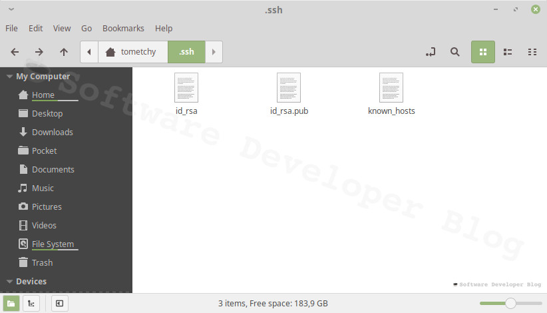The height and width of the screenshot is (313, 547).
Task: Click the id_rsa file name label
Action: tap(186, 111)
